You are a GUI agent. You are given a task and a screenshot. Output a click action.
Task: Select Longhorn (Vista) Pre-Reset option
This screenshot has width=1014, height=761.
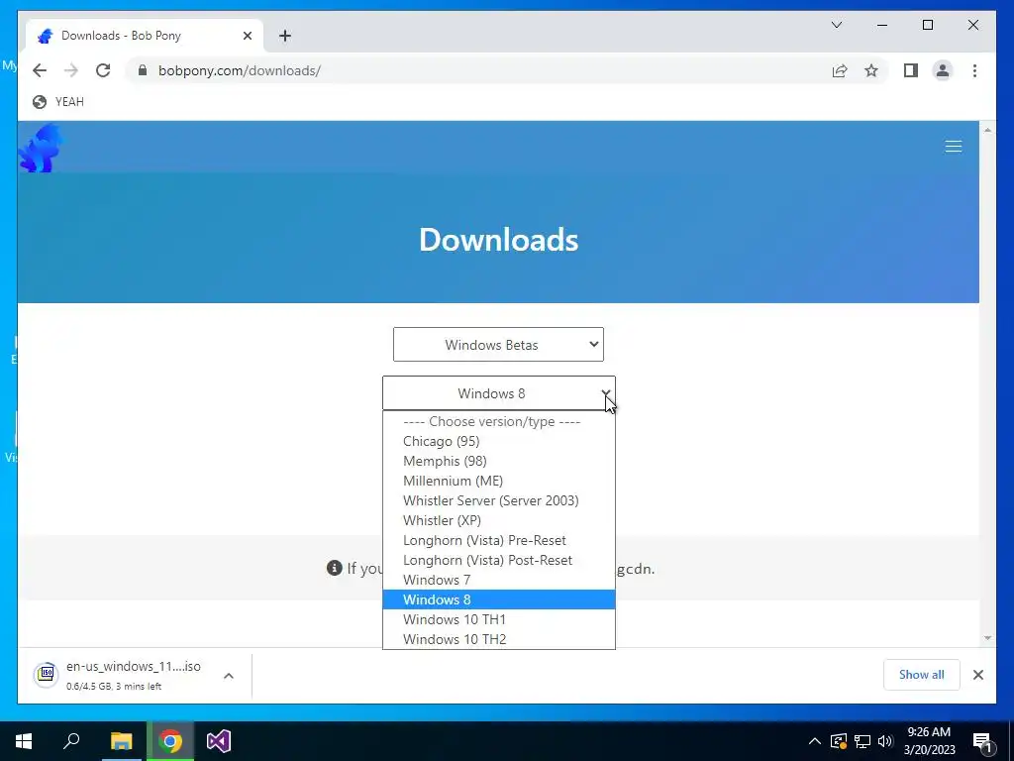coord(499,540)
